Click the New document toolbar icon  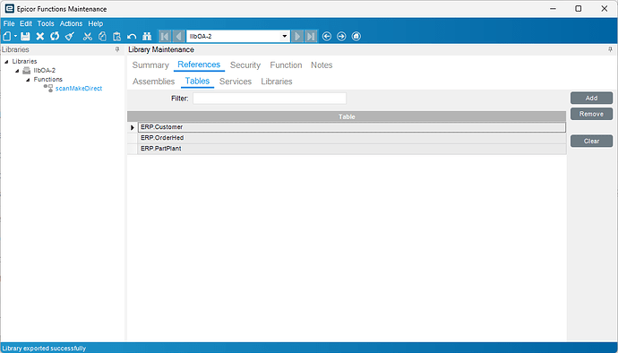point(7,37)
